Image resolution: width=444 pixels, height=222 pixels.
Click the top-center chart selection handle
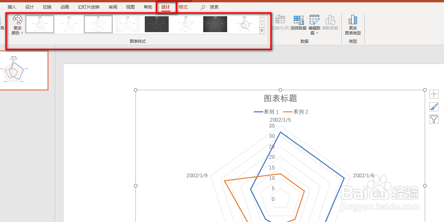[x=280, y=90]
